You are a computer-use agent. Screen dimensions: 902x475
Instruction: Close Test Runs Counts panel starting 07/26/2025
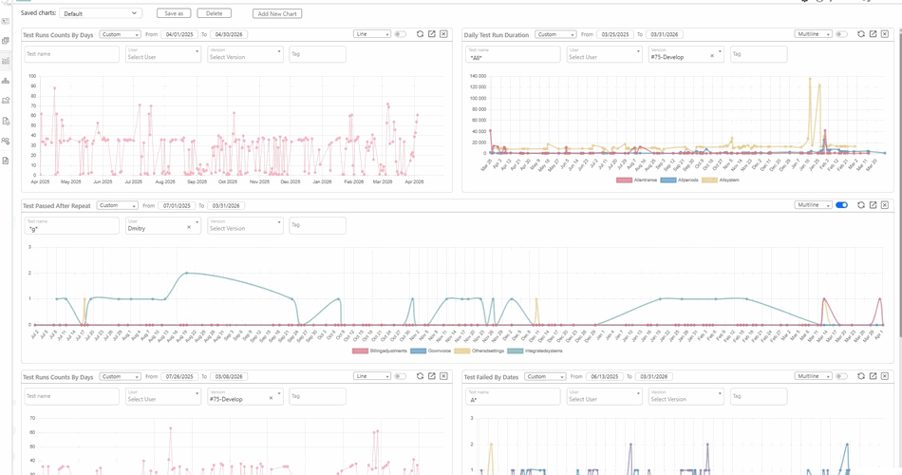pyautogui.click(x=443, y=376)
